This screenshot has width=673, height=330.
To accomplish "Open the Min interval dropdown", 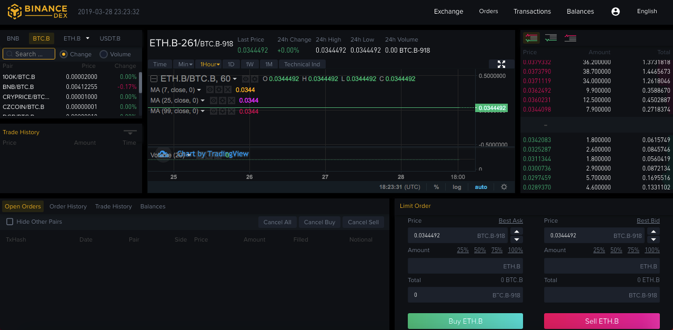I will pos(184,64).
